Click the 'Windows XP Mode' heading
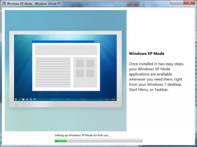 pyautogui.click(x=147, y=53)
